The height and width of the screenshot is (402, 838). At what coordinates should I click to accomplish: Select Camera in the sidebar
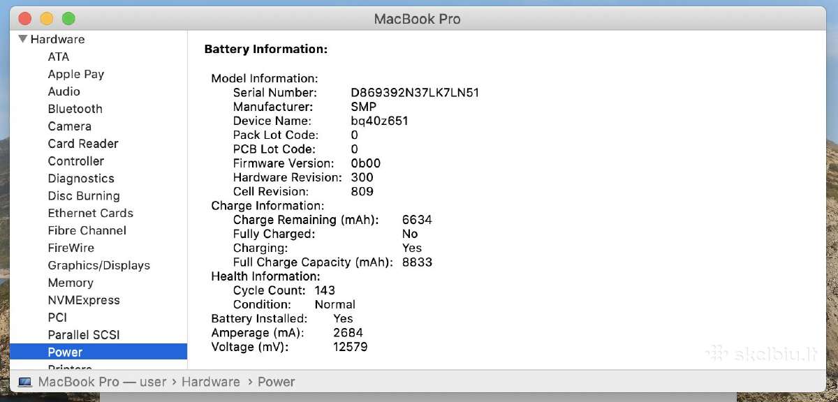tap(69, 126)
